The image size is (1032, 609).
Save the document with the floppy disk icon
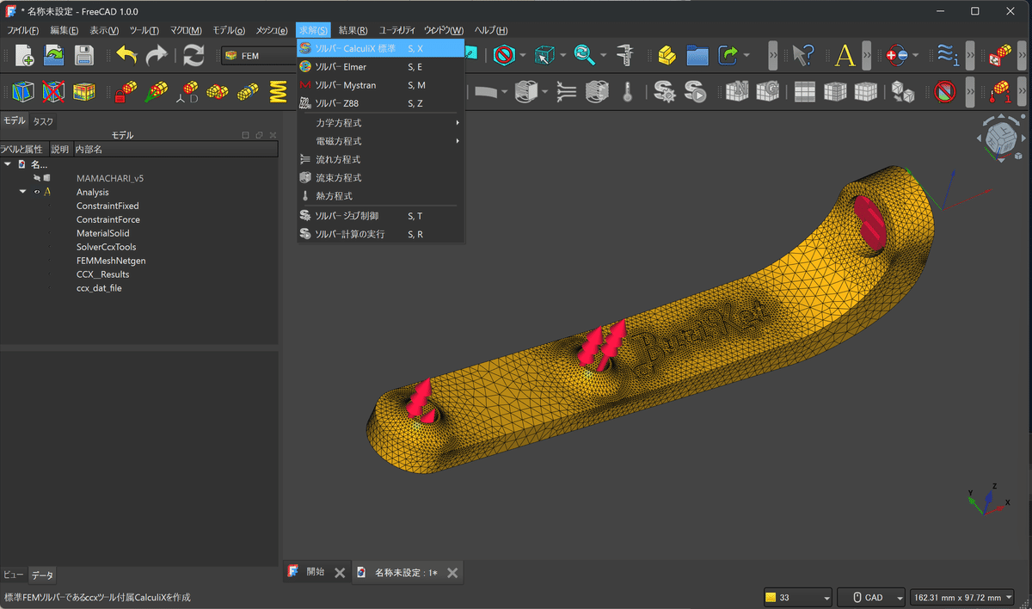click(83, 56)
